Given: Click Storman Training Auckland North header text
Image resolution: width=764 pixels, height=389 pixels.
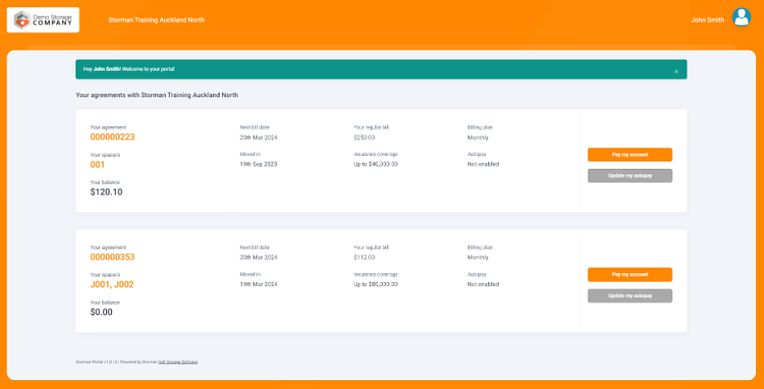Looking at the screenshot, I should point(157,20).
